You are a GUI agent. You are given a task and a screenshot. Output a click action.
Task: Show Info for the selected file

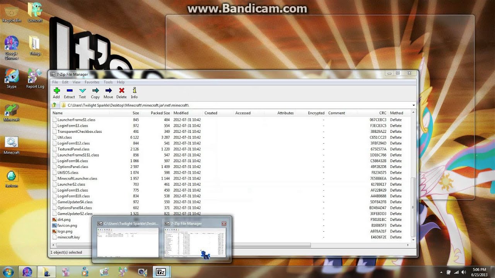tap(134, 92)
